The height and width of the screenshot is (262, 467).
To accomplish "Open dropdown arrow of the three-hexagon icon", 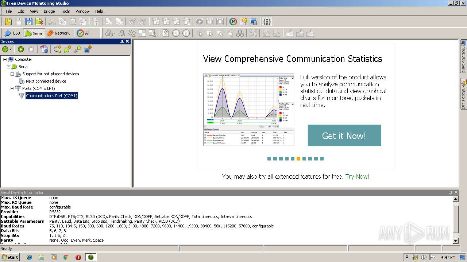I will click(115, 33).
